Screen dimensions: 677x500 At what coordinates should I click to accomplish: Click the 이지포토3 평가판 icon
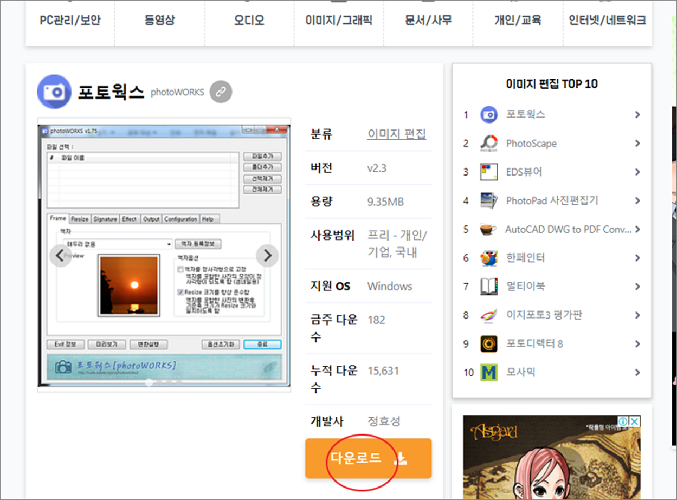pos(489,315)
